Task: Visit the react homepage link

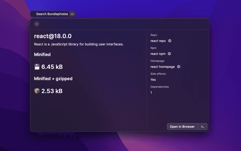Action: 162,67
